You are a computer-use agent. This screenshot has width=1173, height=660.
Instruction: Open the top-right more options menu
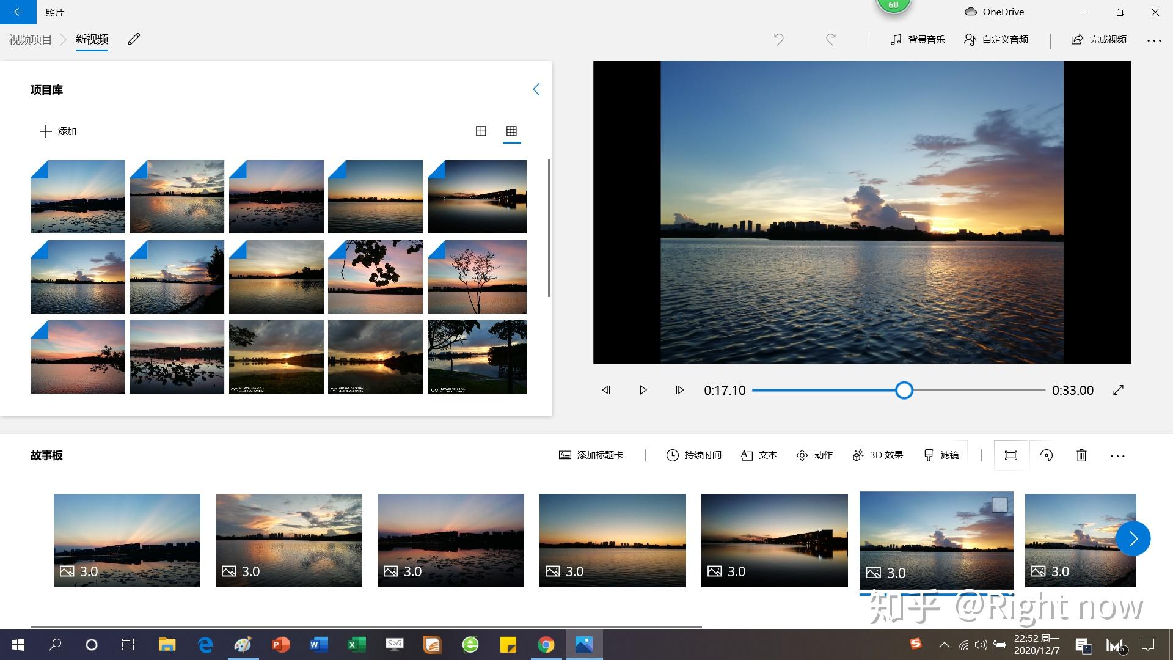coord(1154,40)
